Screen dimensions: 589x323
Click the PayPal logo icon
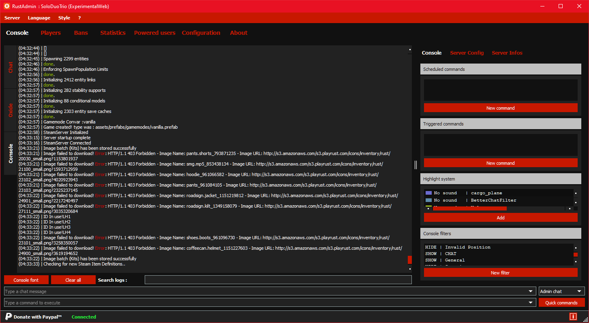[9, 317]
